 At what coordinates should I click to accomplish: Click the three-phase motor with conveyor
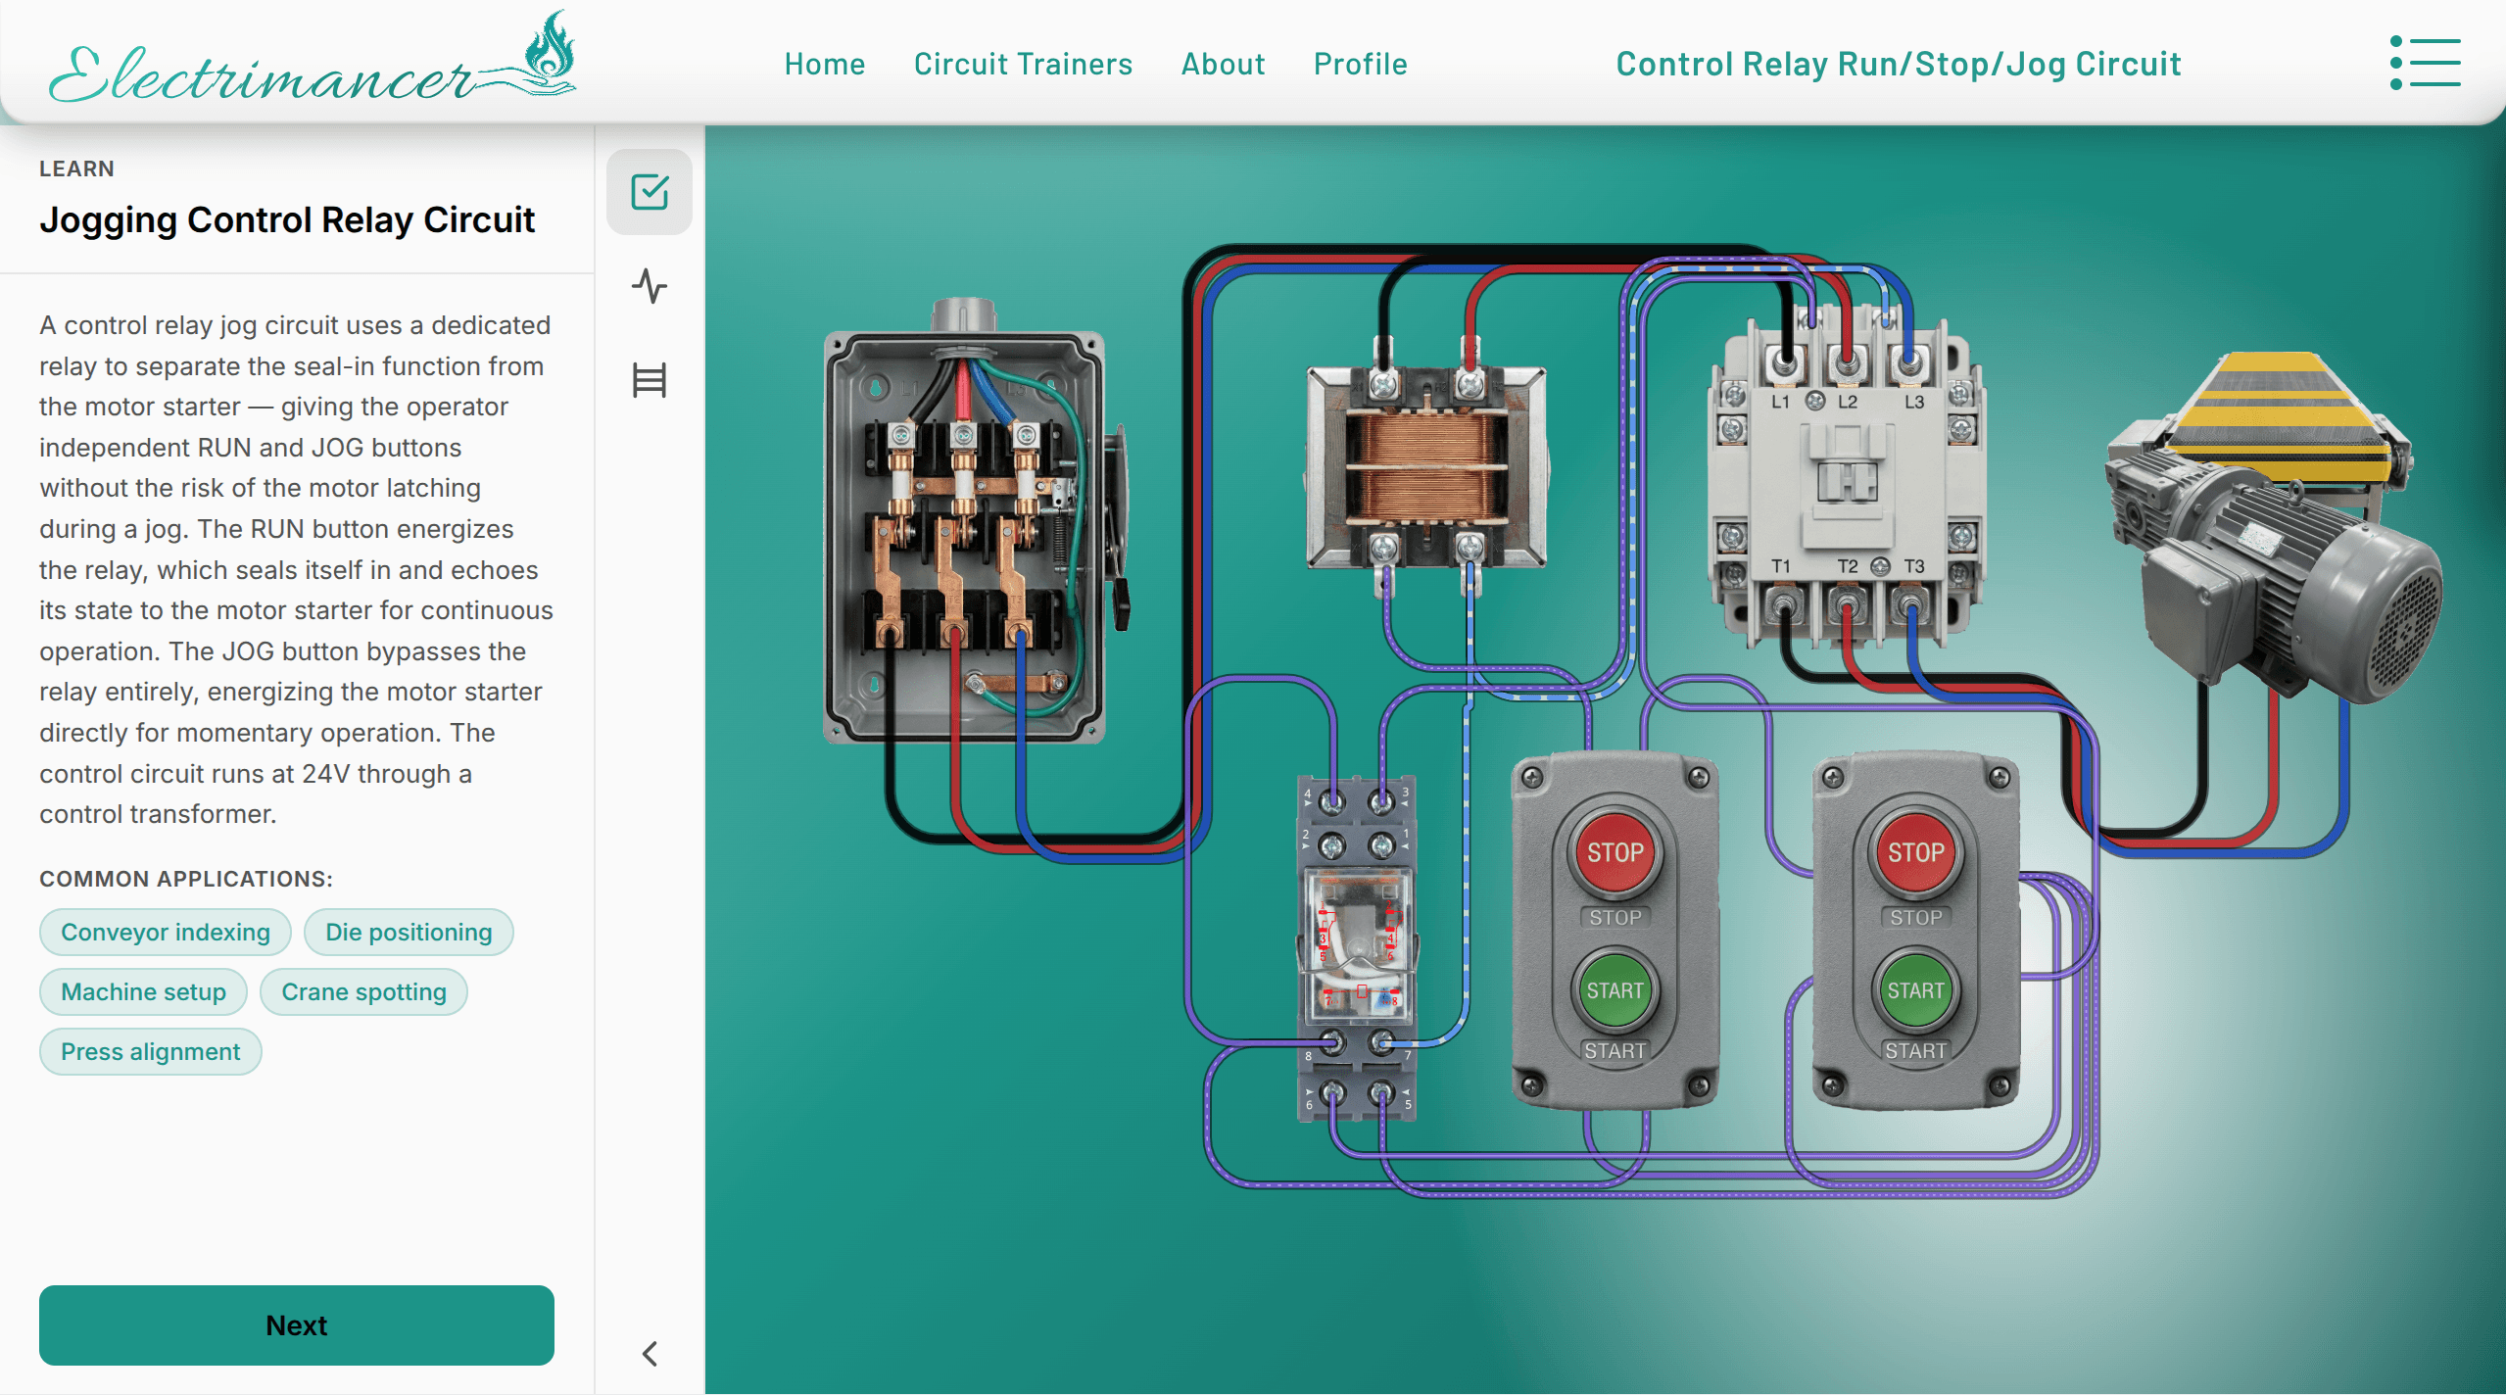tap(2273, 549)
